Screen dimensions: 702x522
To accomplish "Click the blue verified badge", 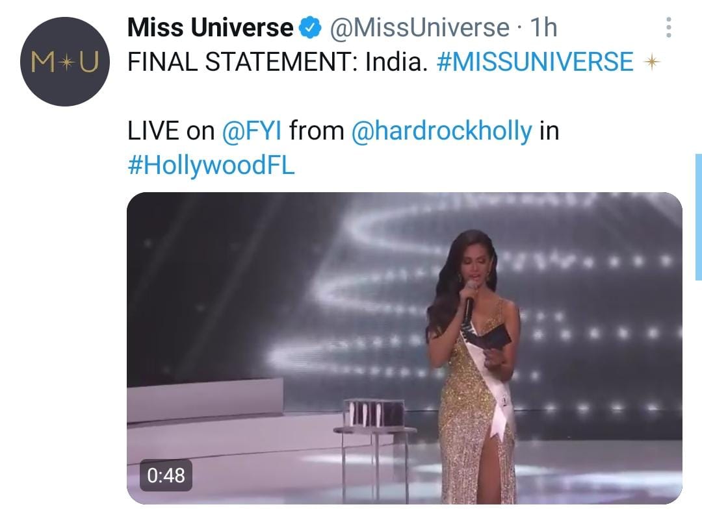I will [310, 28].
